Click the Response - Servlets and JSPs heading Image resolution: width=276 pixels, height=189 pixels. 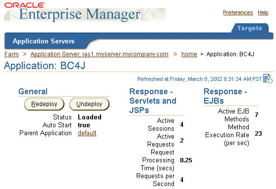(x=153, y=101)
